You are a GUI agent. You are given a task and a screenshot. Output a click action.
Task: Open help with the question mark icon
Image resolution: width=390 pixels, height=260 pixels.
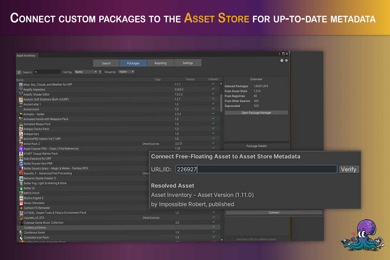[x=286, y=60]
